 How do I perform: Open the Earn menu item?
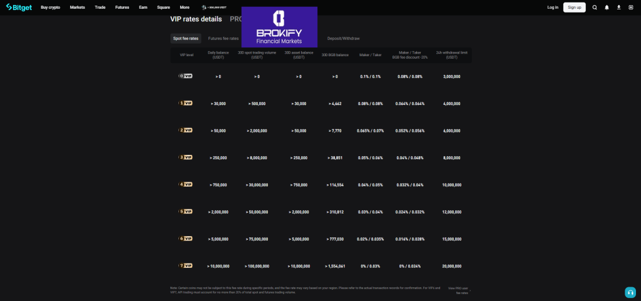point(143,7)
